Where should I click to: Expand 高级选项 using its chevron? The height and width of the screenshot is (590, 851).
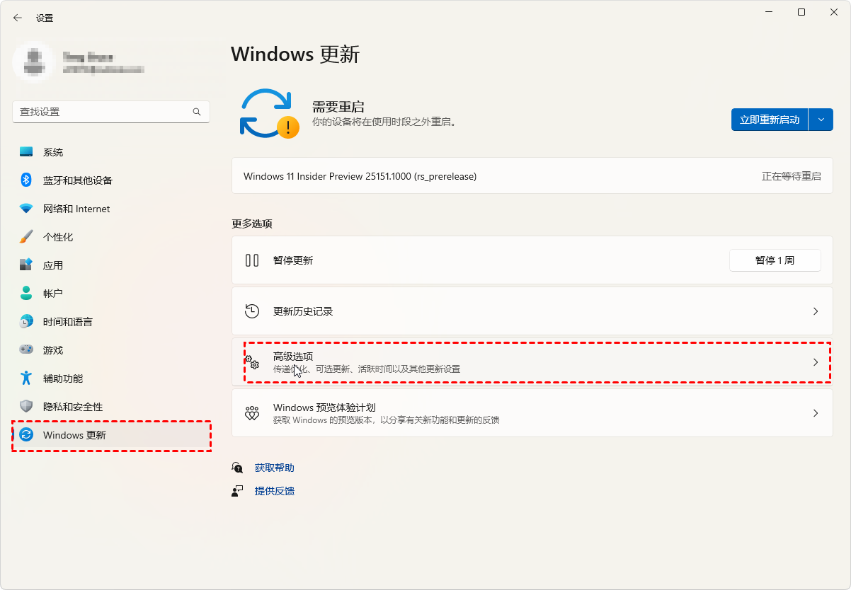(815, 362)
